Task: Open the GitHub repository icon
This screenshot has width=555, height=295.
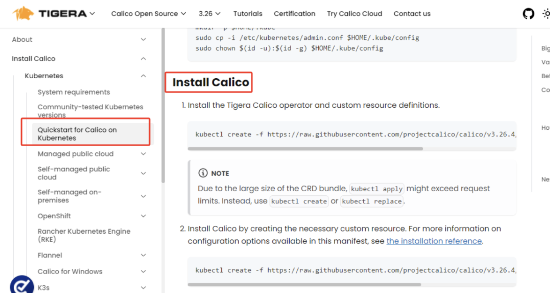Action: [x=528, y=14]
